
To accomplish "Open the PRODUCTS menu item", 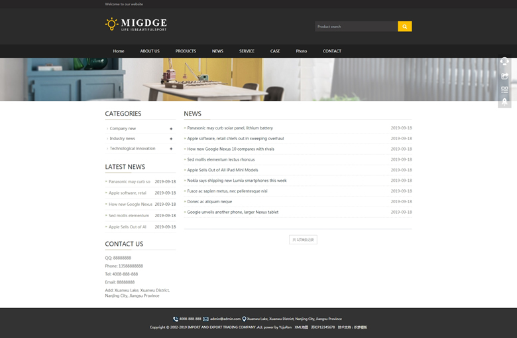I will [186, 51].
